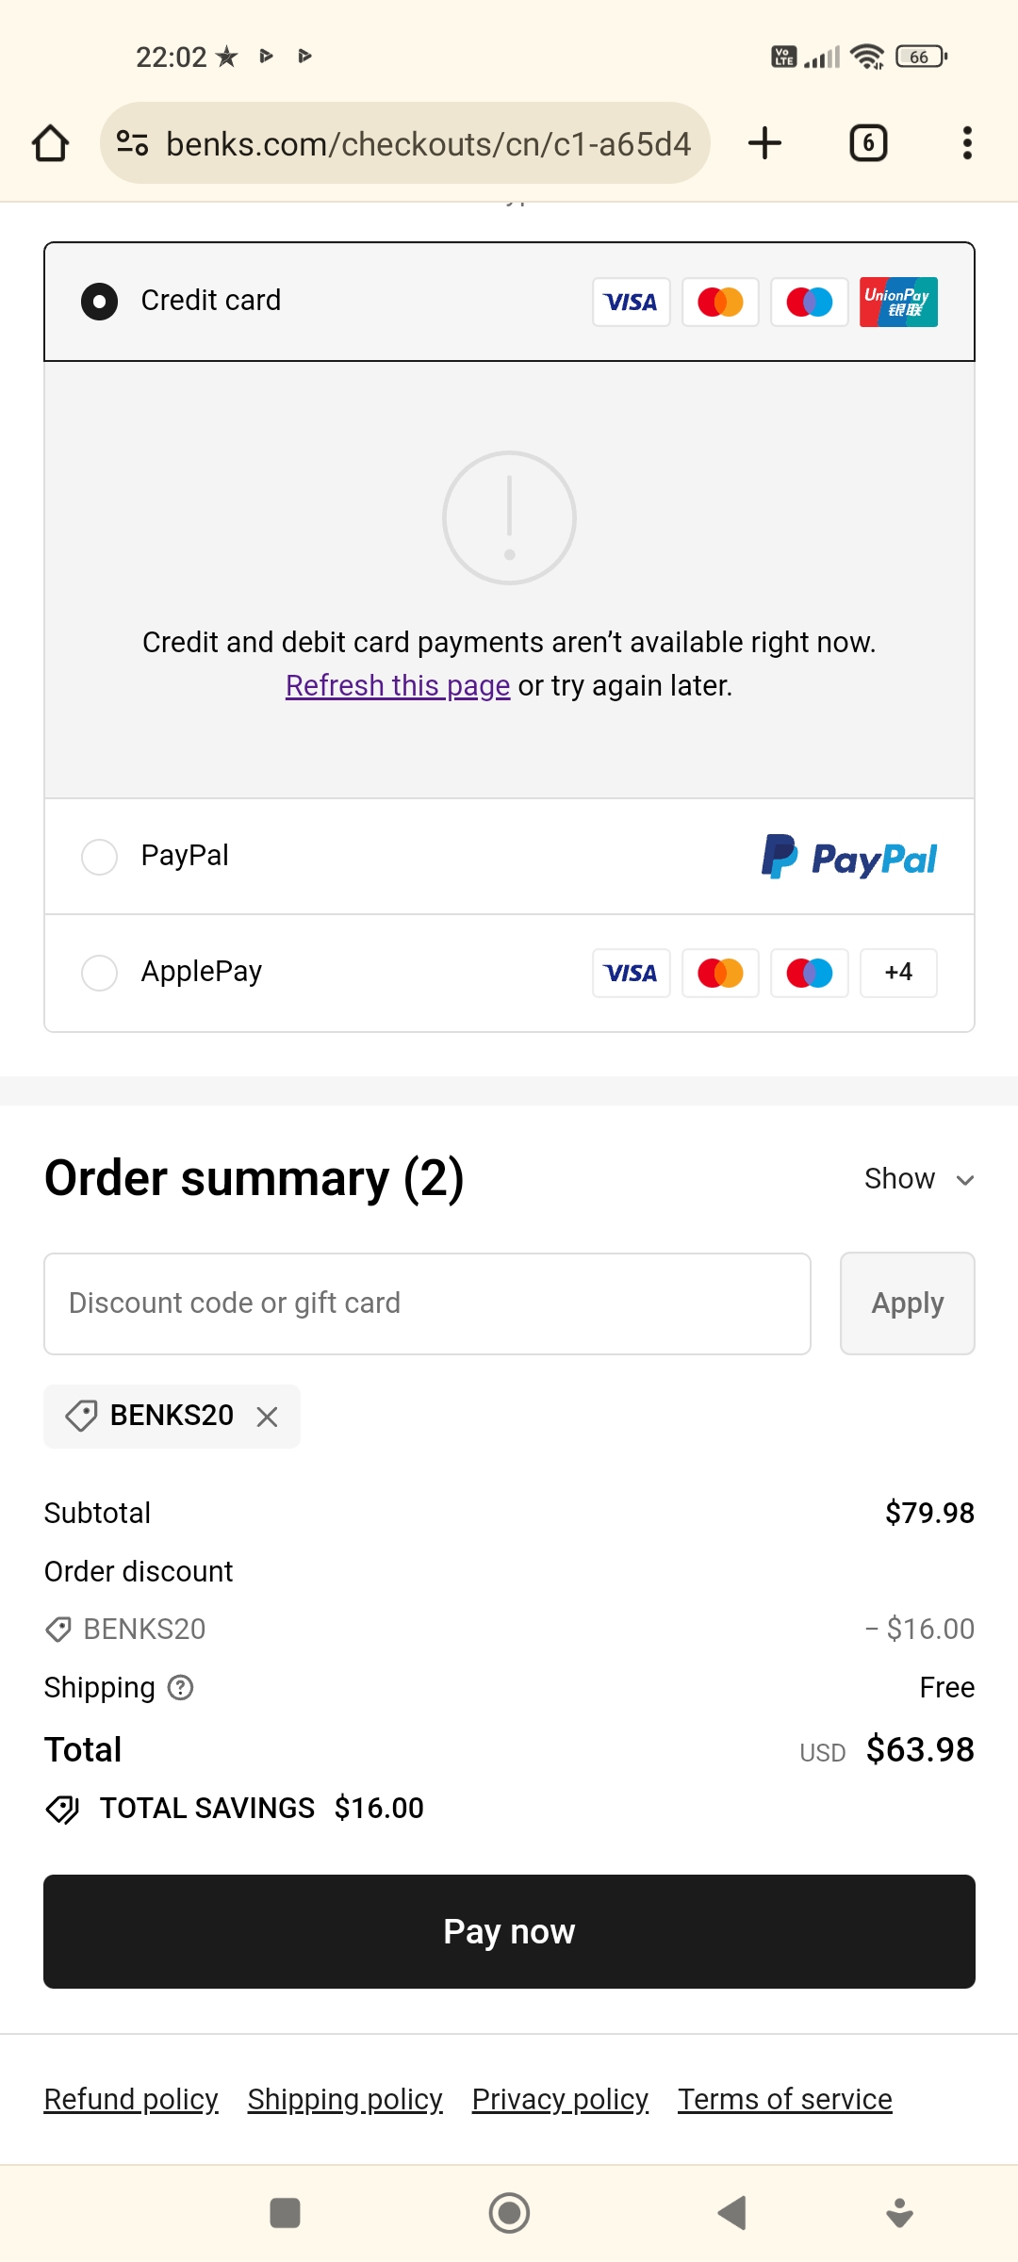
Task: Tap the shipping help question mark icon
Action: 180,1687
